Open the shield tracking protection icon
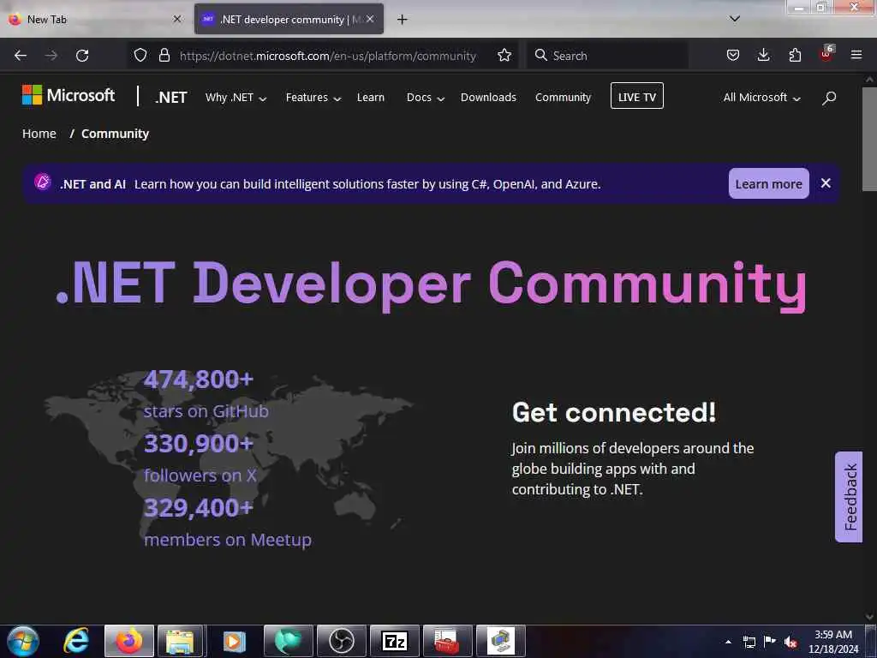 tap(140, 56)
